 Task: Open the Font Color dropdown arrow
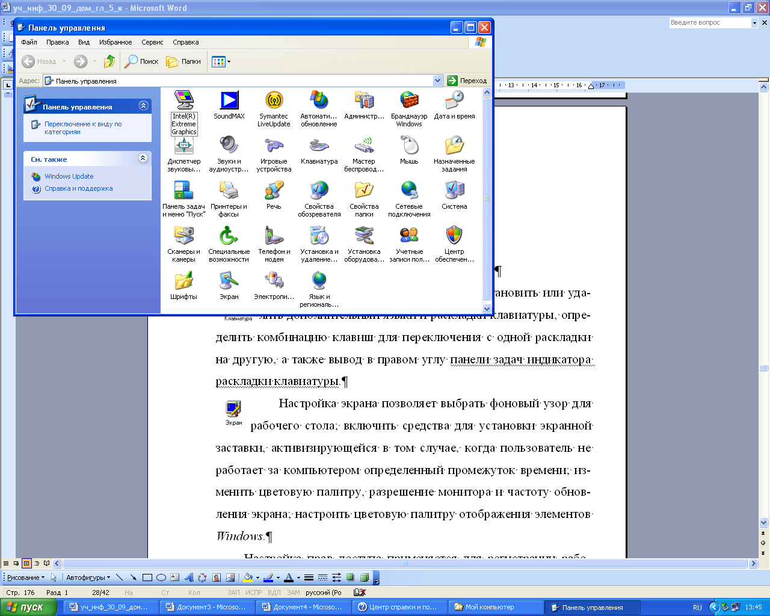(298, 577)
